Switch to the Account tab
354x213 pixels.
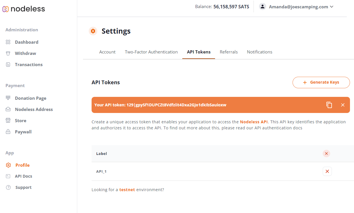[107, 52]
